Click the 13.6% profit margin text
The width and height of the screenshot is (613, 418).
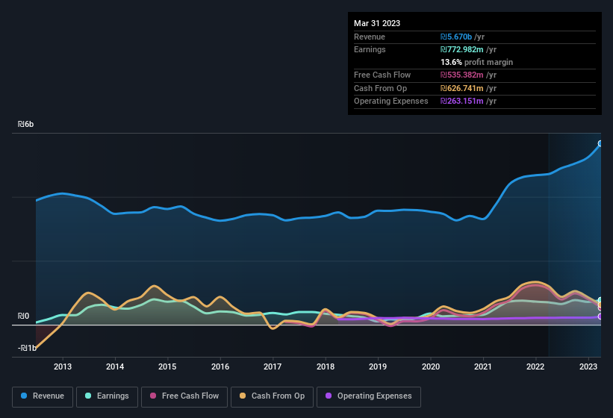[x=476, y=62]
